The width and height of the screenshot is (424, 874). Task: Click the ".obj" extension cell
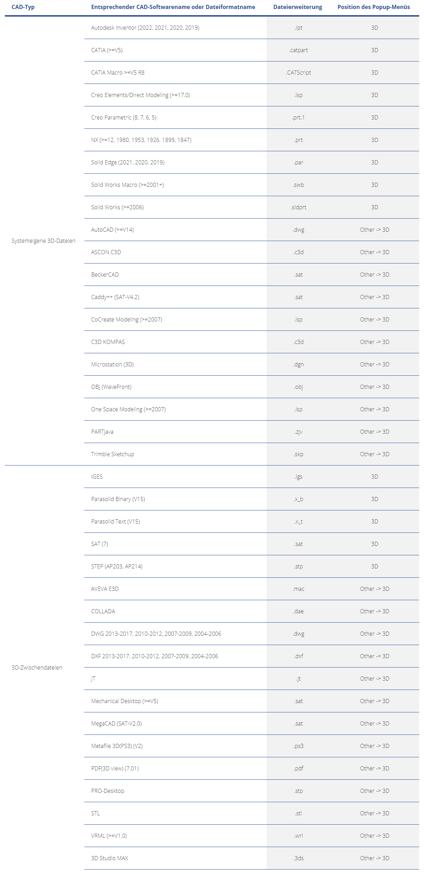(299, 387)
